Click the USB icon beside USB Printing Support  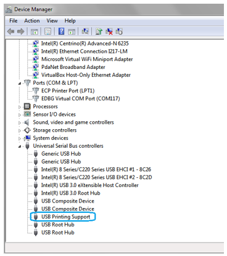[36, 217]
